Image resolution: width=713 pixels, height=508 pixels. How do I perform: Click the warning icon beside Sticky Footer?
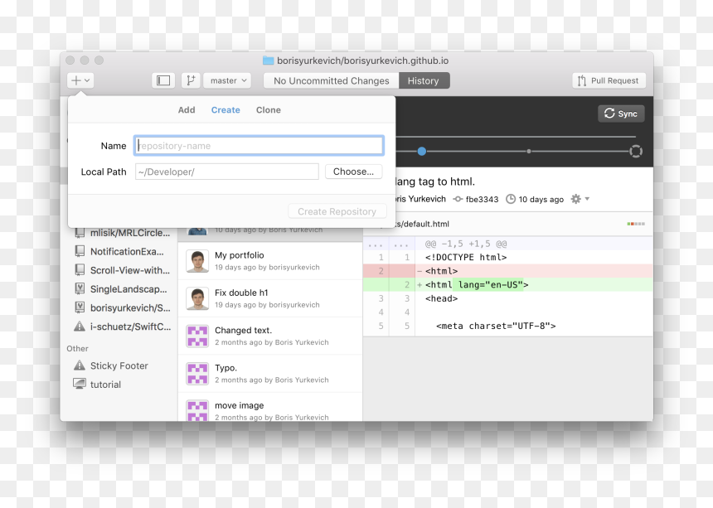click(80, 365)
